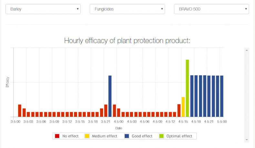Open the Barley crop dropdown
The width and height of the screenshot is (255, 148).
(x=43, y=9)
